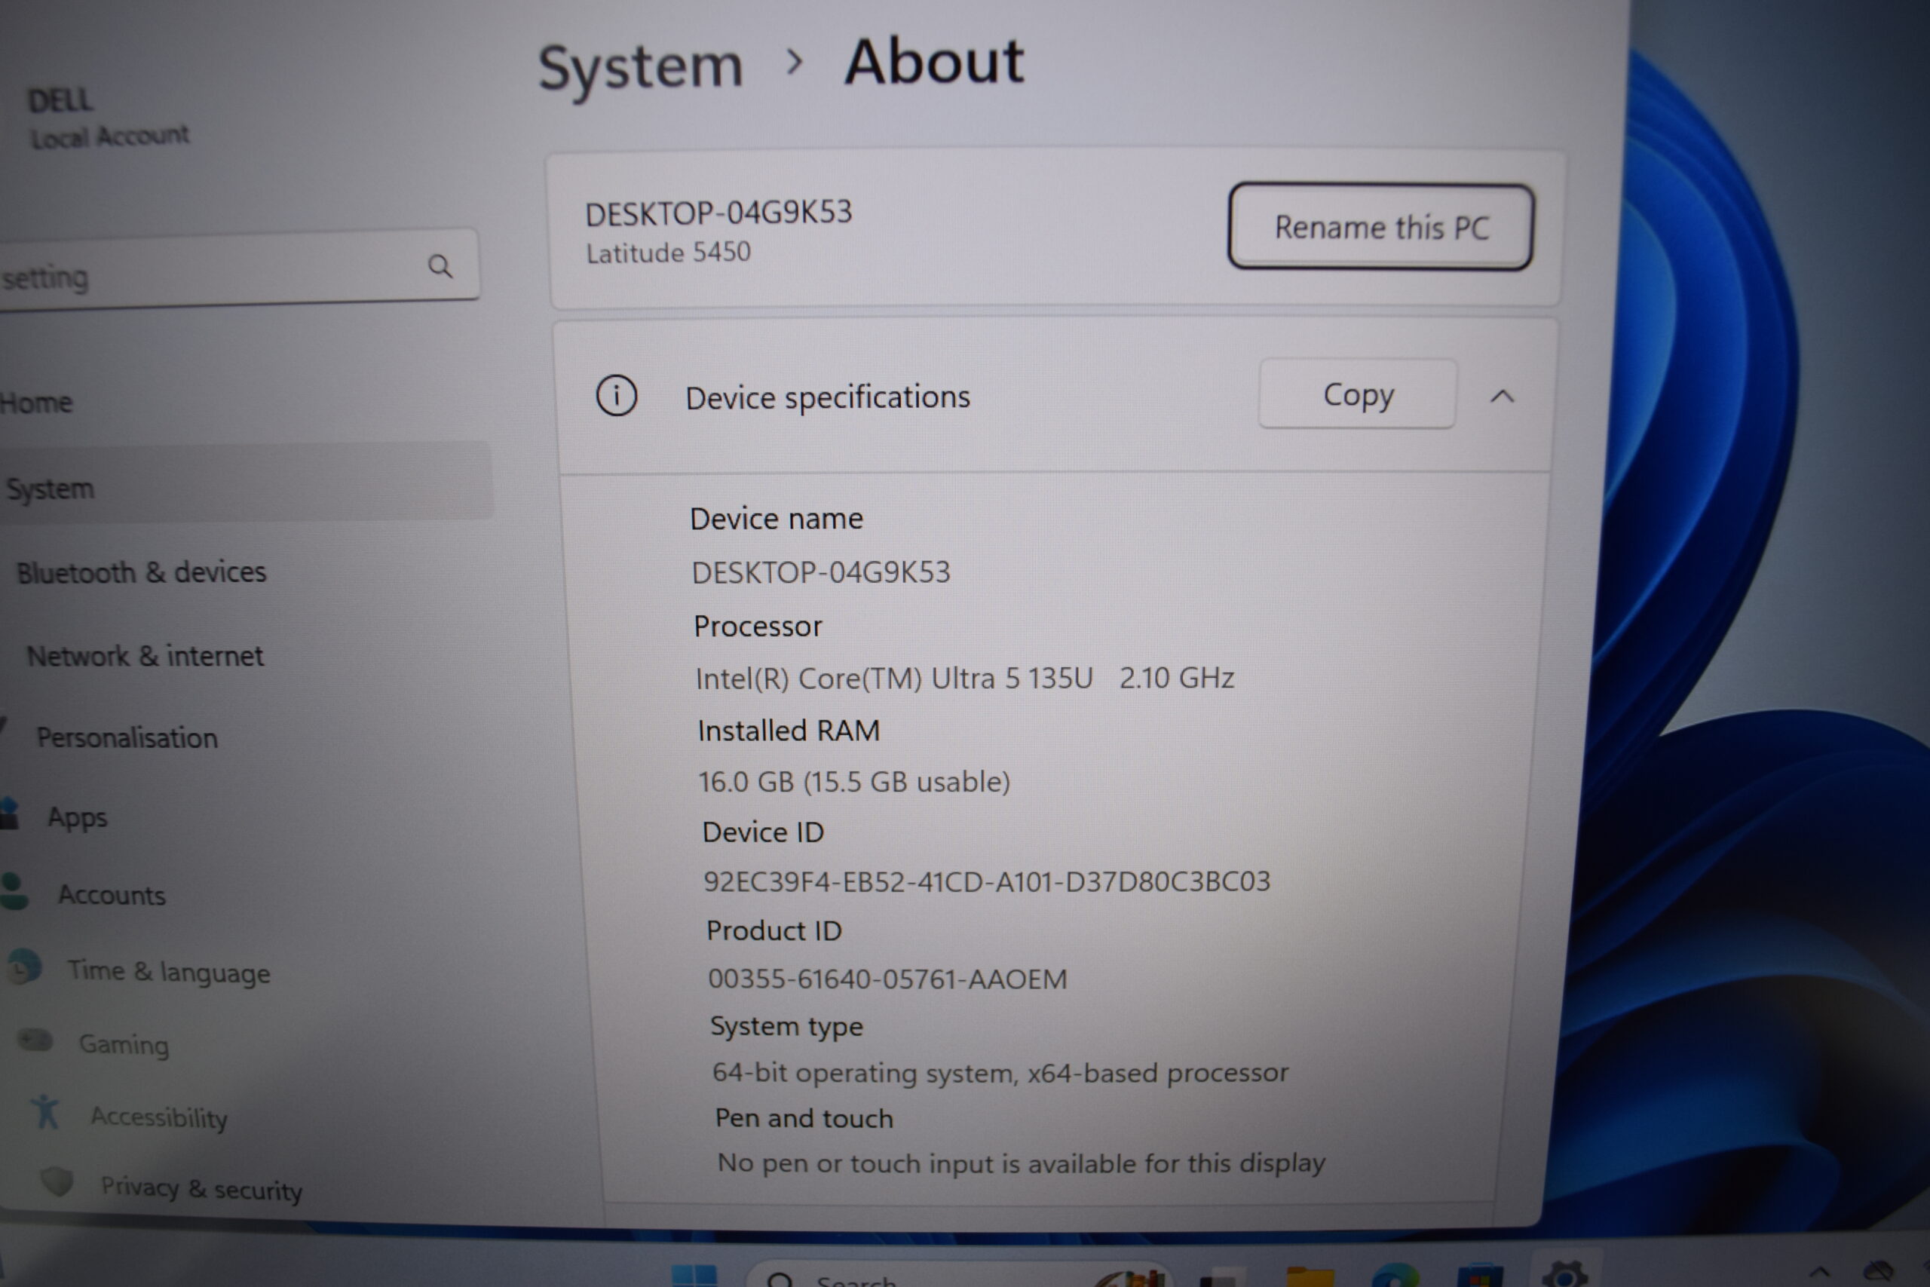Open the Home settings page
The width and height of the screenshot is (1930, 1287).
(x=37, y=403)
